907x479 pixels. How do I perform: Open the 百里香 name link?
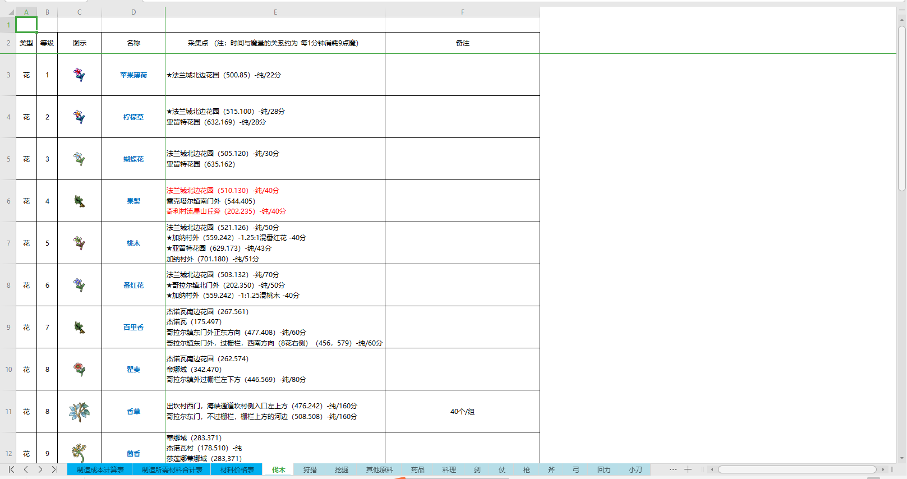[133, 327]
